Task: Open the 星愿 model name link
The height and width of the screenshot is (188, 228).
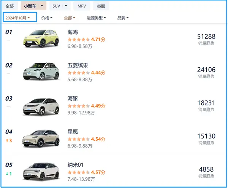Action: [73, 132]
